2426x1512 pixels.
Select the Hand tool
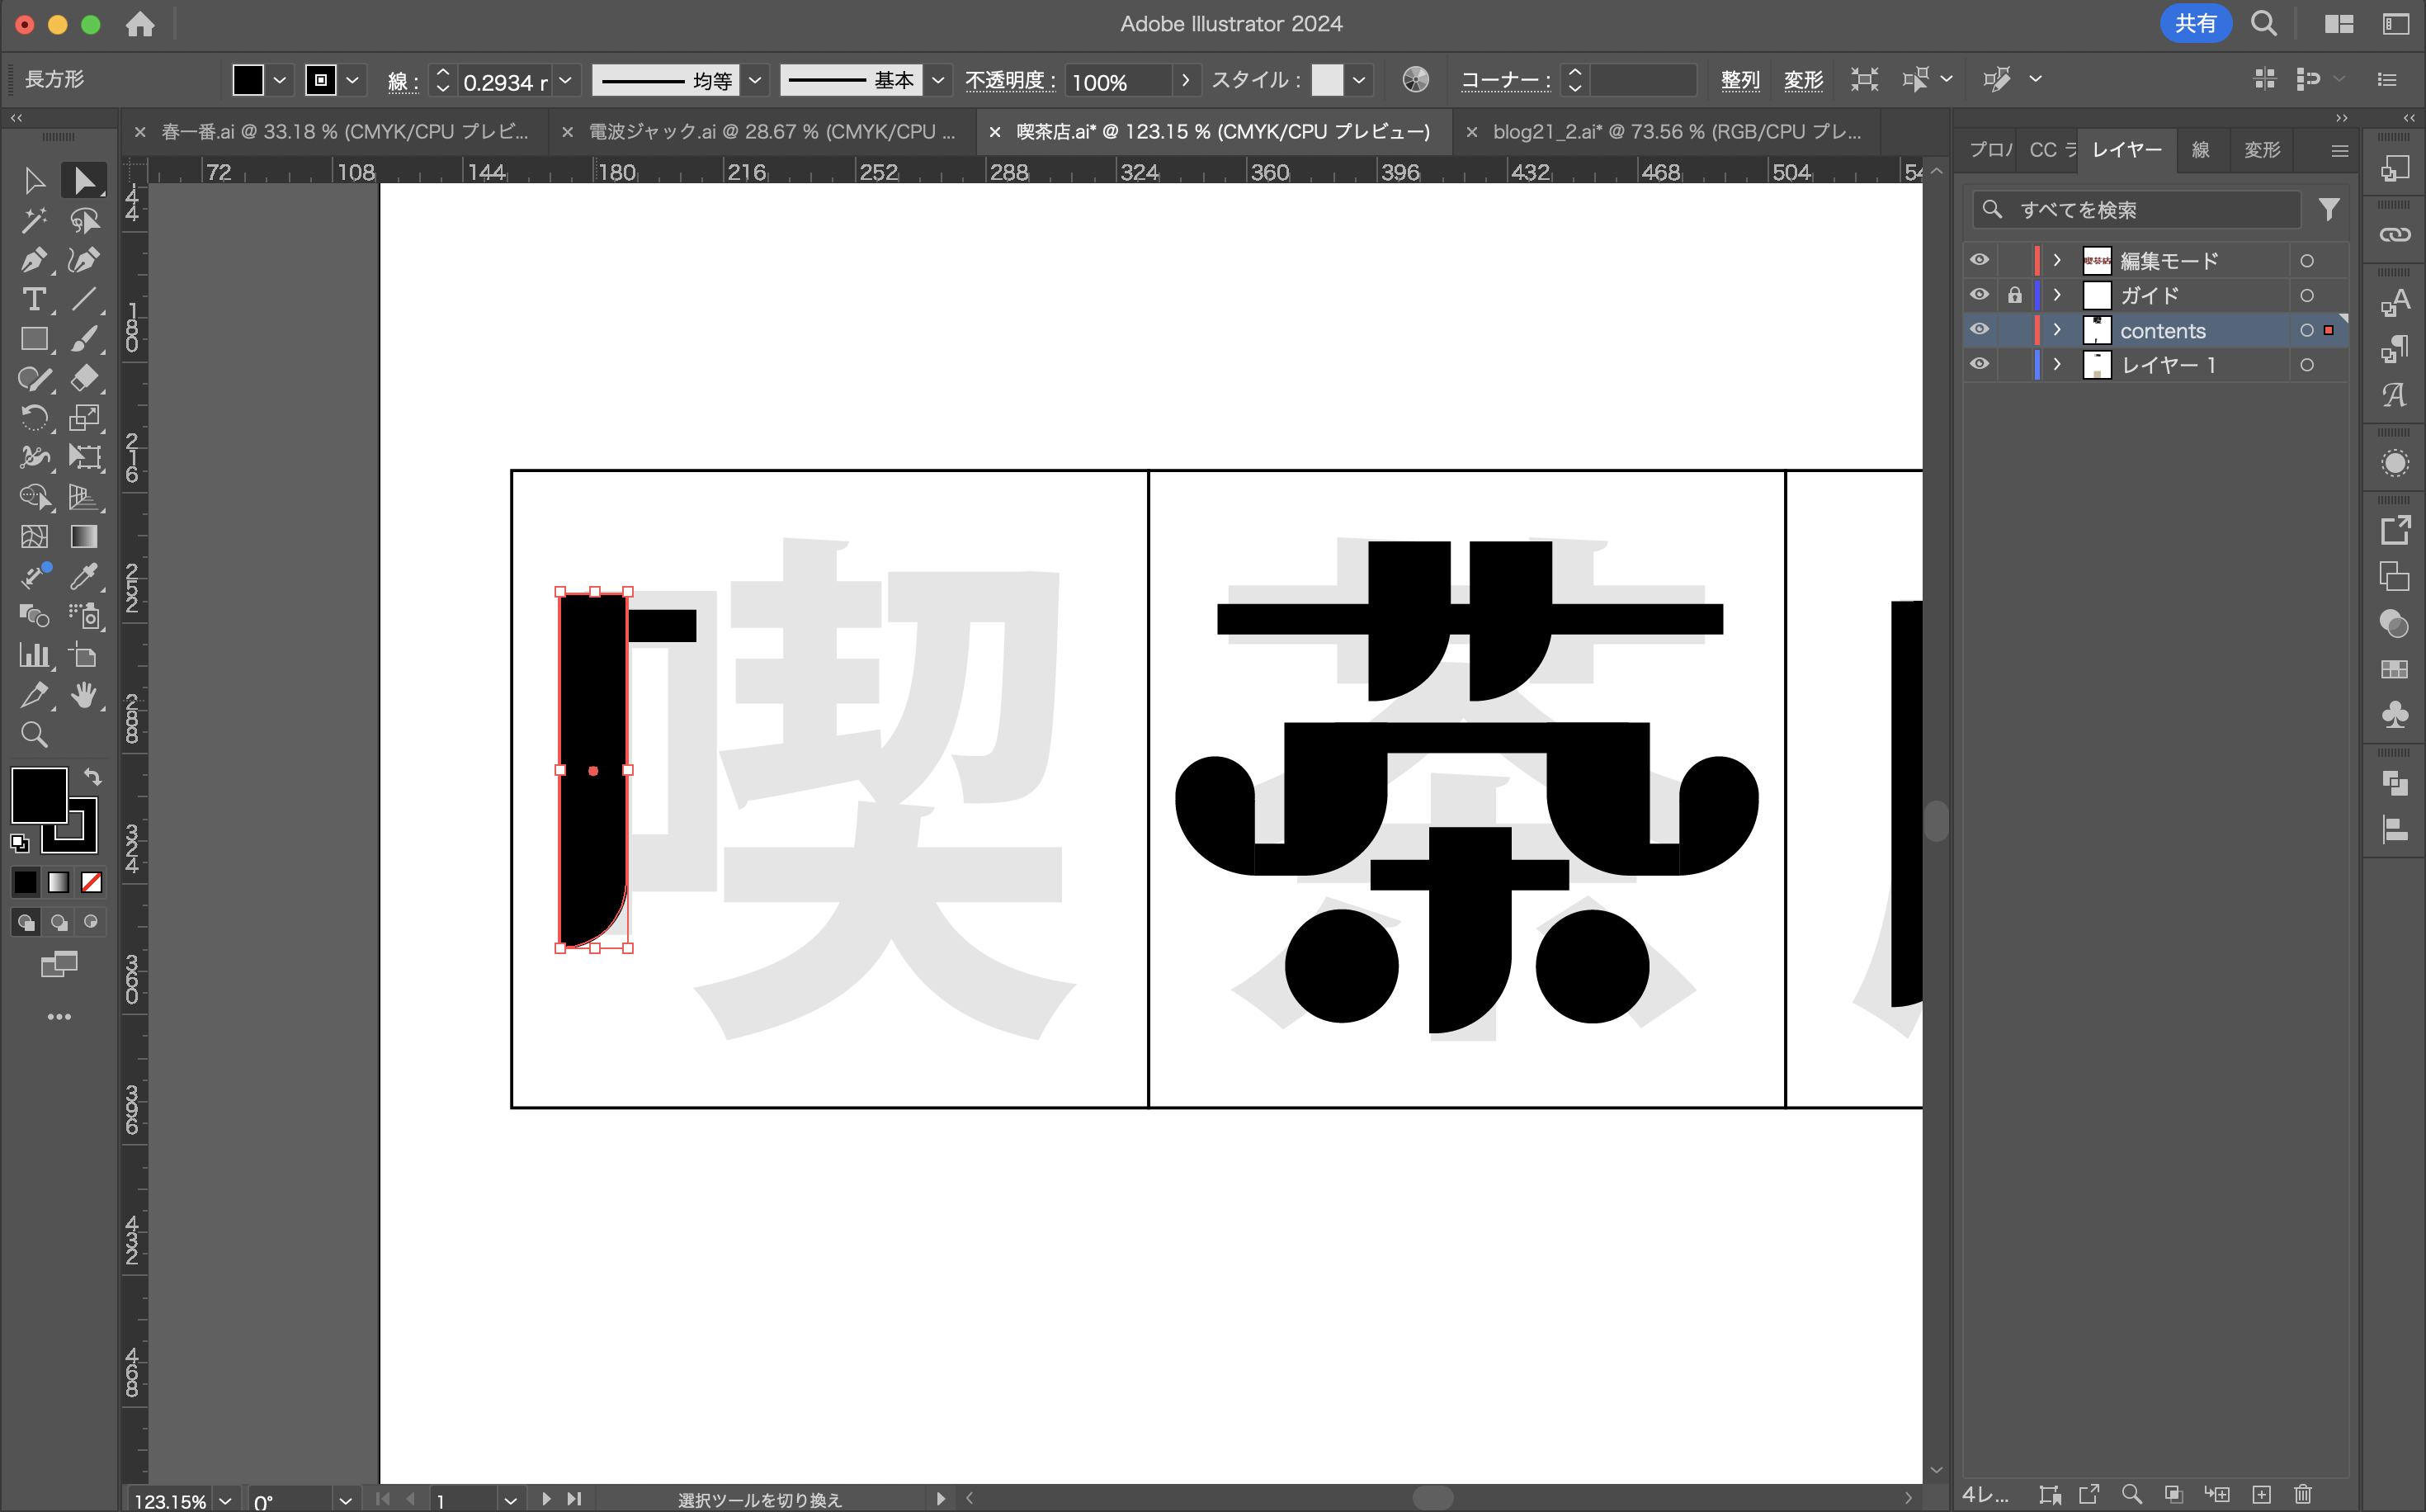[x=84, y=695]
